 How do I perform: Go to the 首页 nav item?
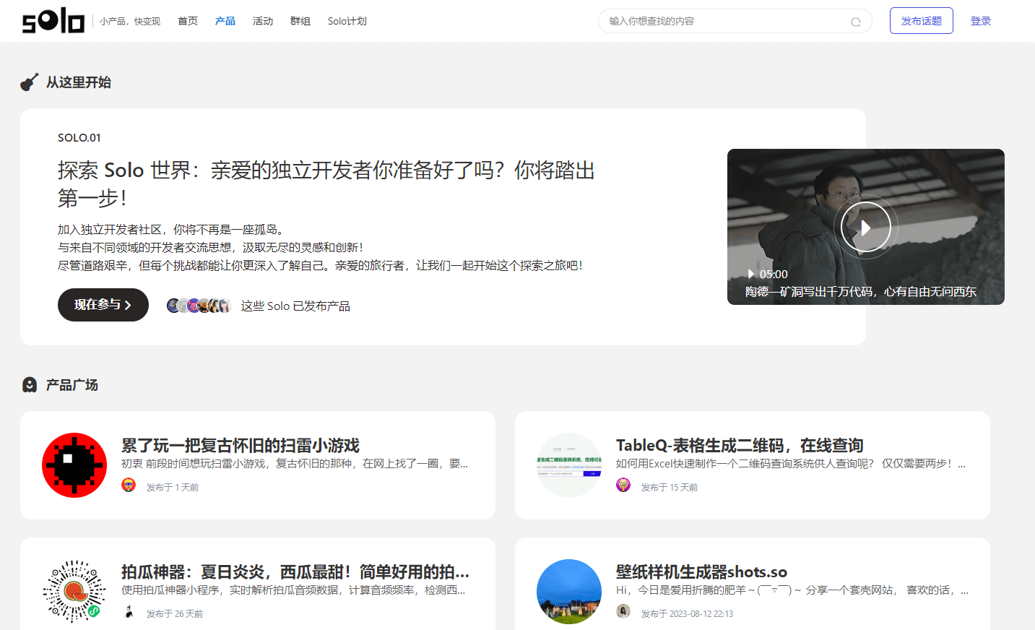[188, 21]
